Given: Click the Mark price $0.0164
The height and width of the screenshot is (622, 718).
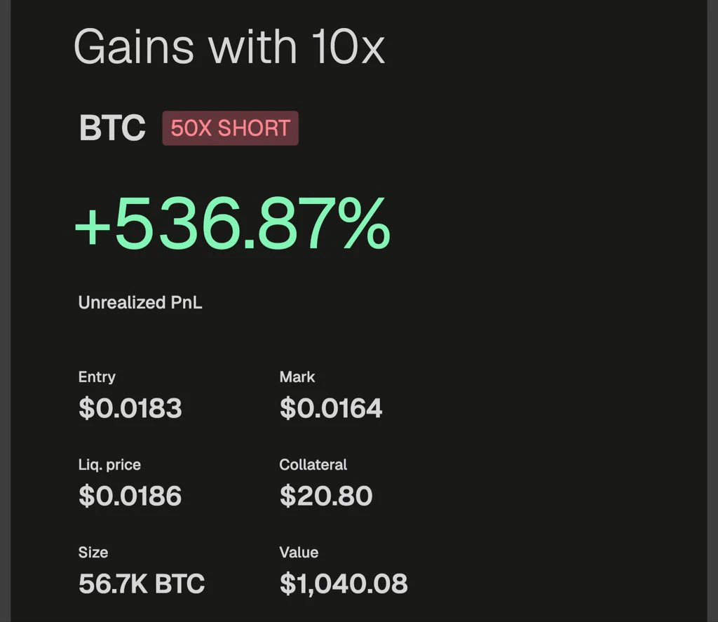Looking at the screenshot, I should [x=331, y=409].
